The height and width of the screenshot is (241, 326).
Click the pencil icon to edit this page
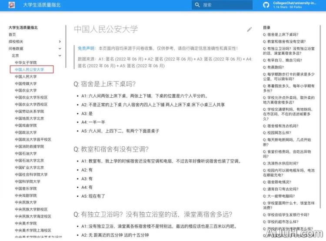(249, 30)
